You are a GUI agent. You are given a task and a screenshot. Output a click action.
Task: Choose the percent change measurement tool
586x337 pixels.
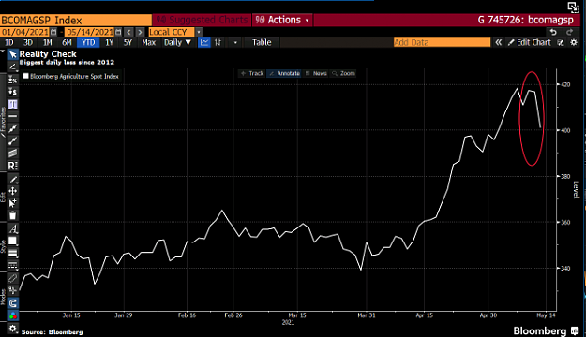coord(13,80)
